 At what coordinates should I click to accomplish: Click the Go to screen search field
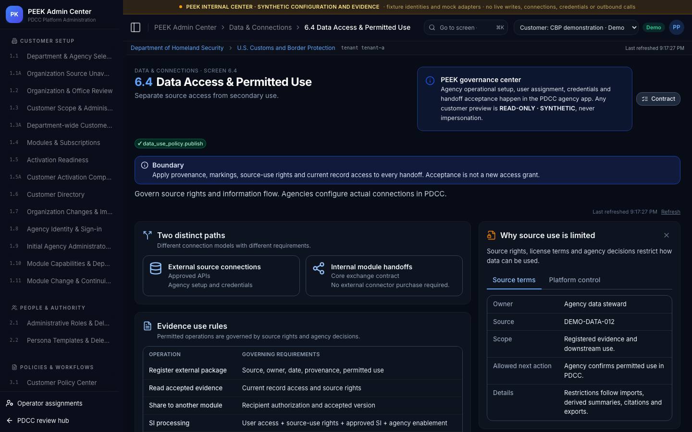tap(466, 27)
